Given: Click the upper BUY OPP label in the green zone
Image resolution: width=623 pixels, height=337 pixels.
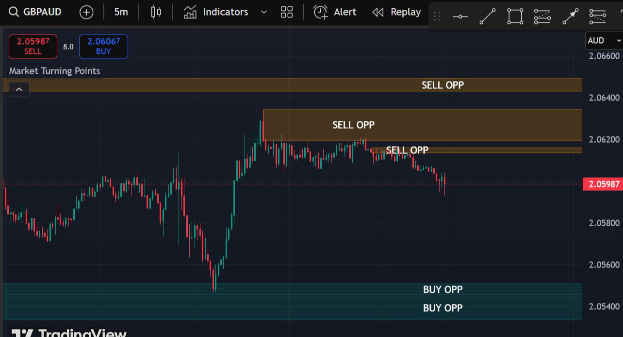Looking at the screenshot, I should pos(443,289).
